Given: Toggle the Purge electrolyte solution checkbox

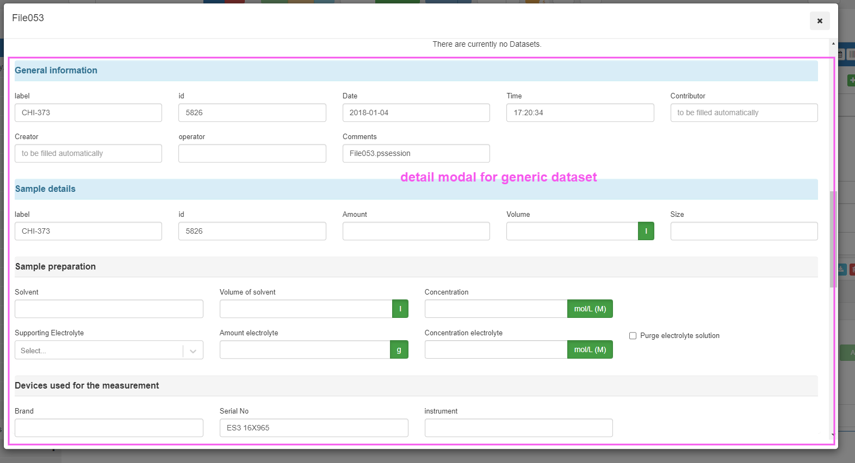Looking at the screenshot, I should [x=633, y=336].
